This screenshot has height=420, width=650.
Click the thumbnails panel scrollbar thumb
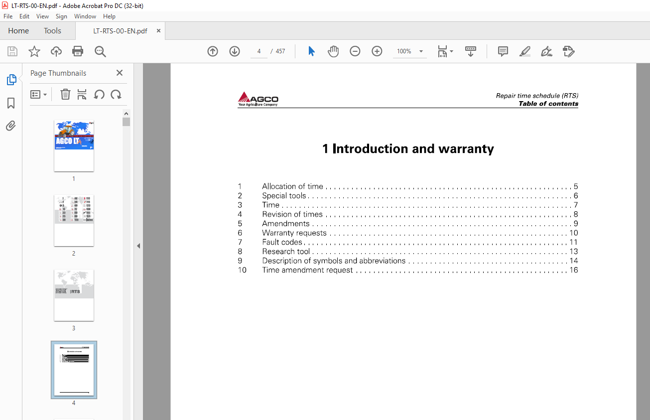pyautogui.click(x=127, y=122)
